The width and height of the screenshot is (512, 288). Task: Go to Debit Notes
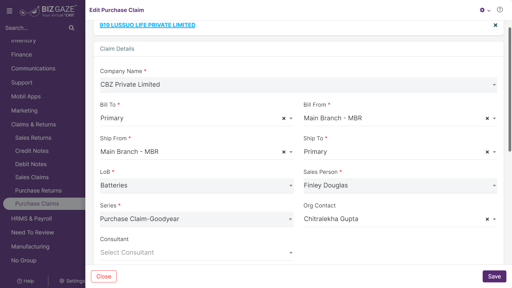click(x=31, y=164)
